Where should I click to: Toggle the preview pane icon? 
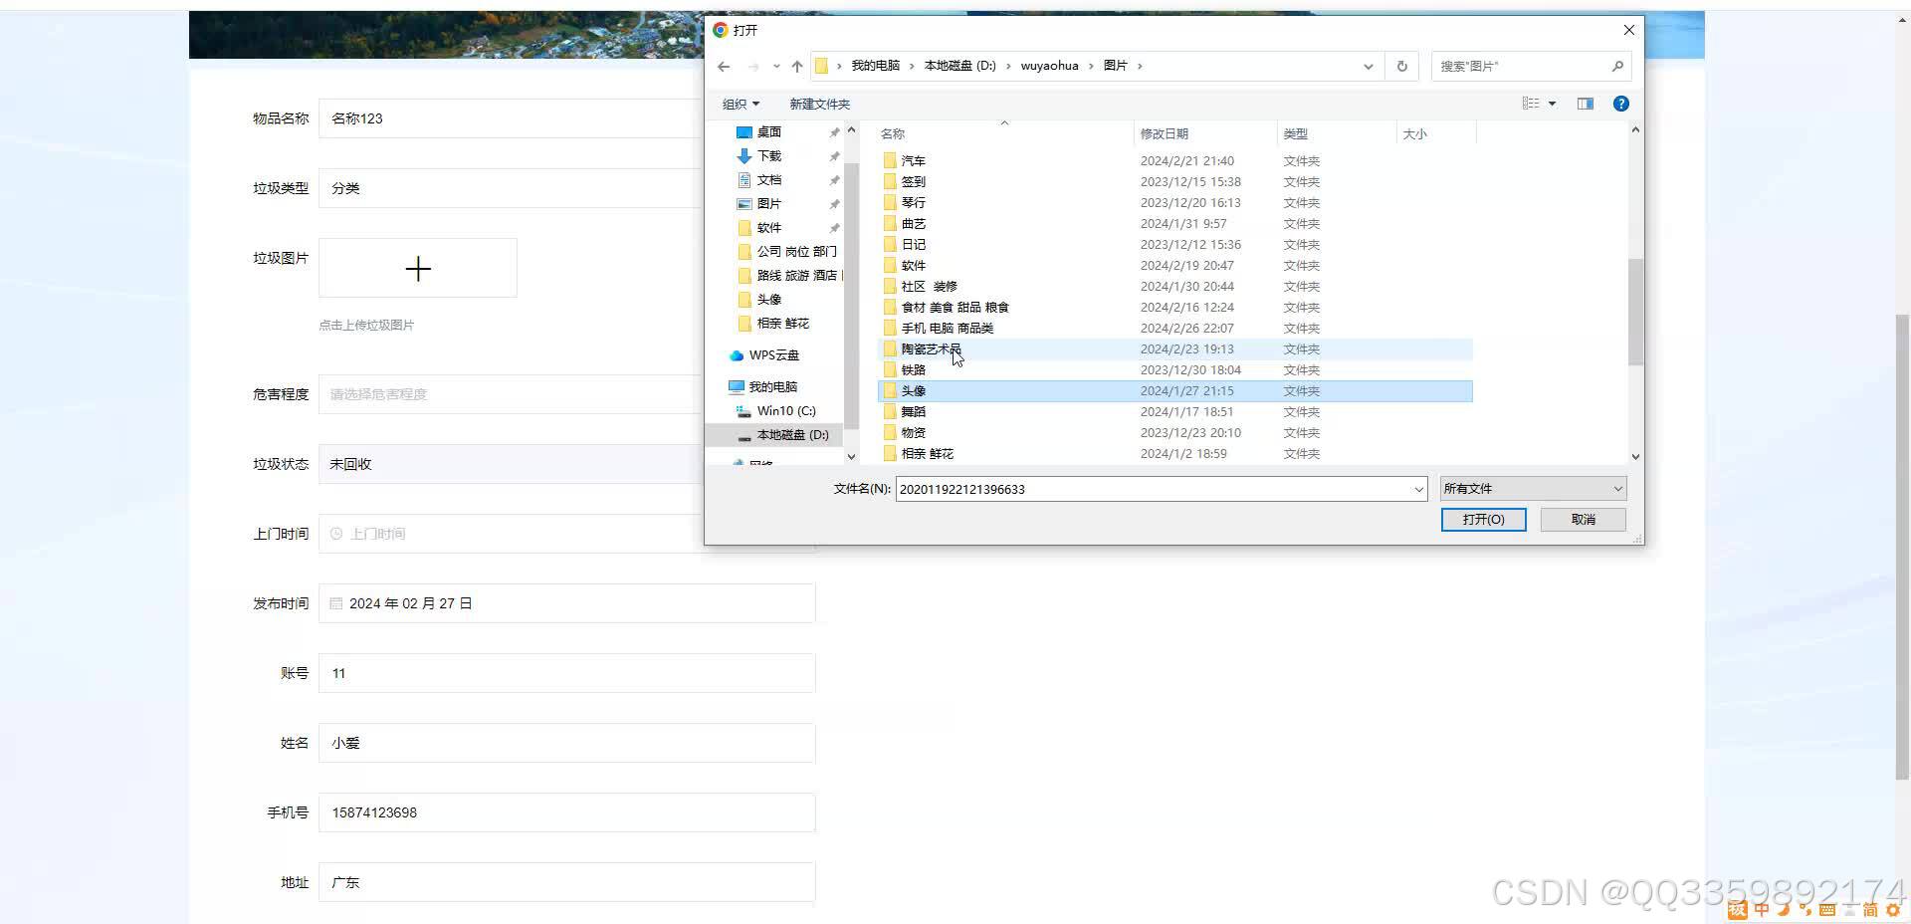tap(1586, 104)
